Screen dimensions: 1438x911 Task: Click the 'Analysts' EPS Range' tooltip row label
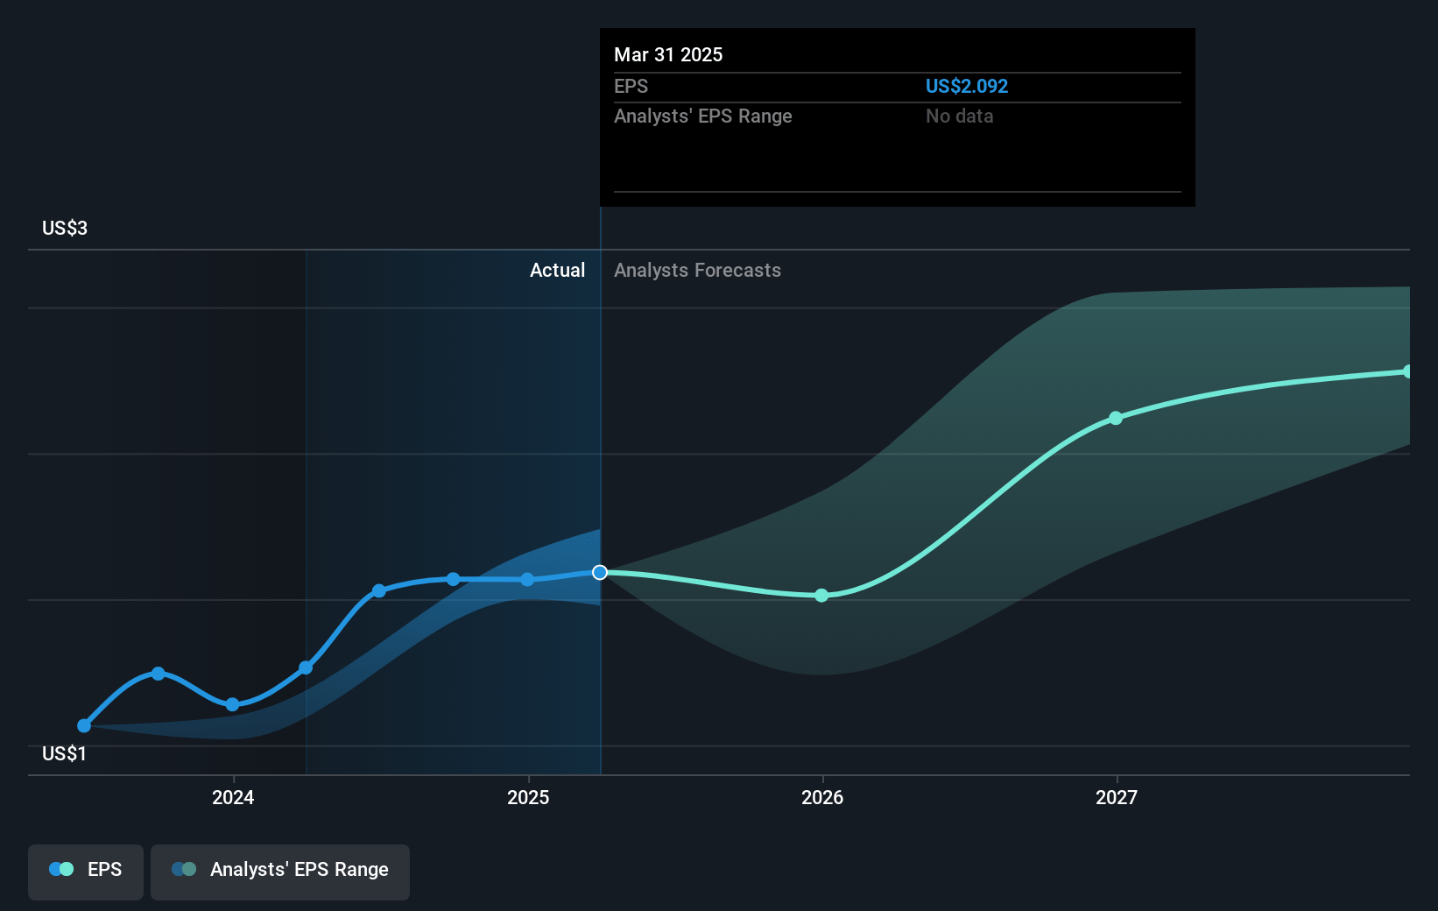(x=702, y=116)
